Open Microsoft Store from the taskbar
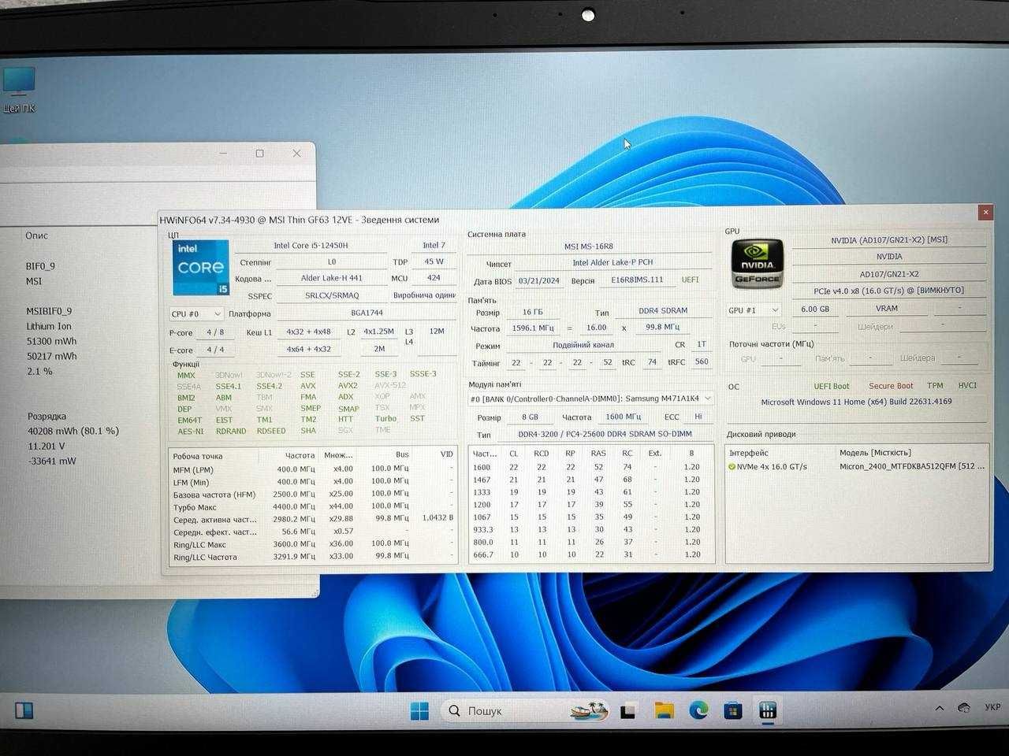This screenshot has height=756, width=1009. pos(733,711)
